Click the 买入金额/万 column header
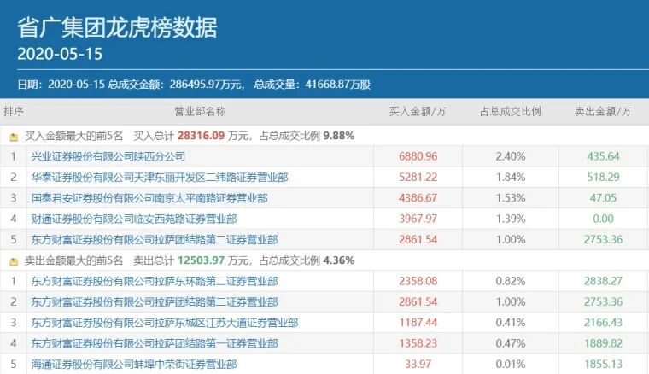 418,111
